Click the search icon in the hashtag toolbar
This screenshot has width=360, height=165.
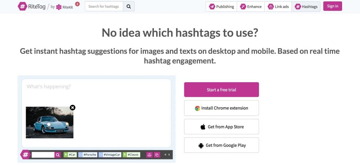[x=58, y=155]
